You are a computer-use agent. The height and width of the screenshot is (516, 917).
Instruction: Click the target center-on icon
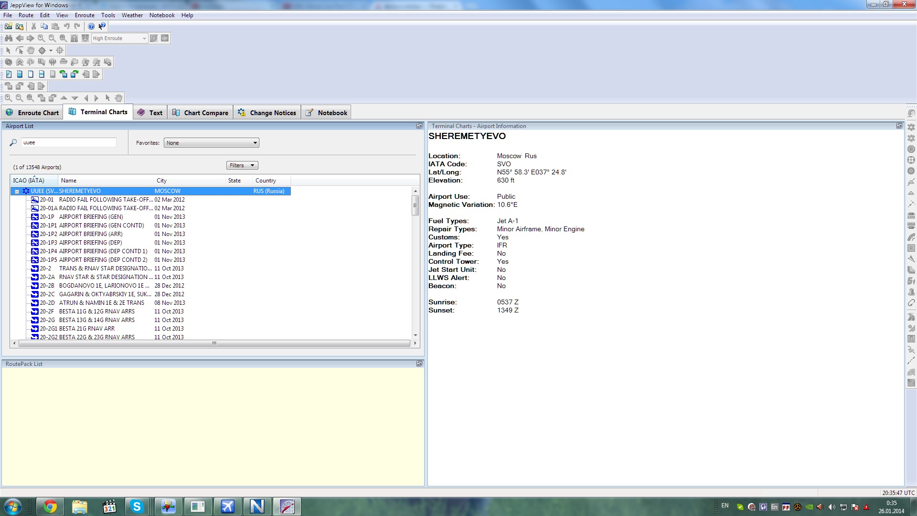coord(42,50)
